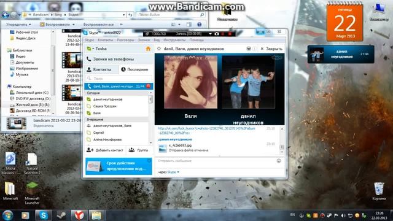Expand the Tosha status dropdown

tap(93, 48)
